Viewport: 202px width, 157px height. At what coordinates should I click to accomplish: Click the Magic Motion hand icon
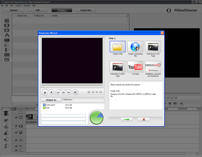[6, 133]
